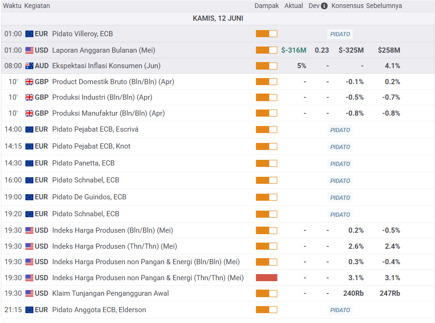Click the PIDATO badge for Pidato Pejabat ECB, Knot
Viewport: 435px width, 323px height.
(340, 147)
